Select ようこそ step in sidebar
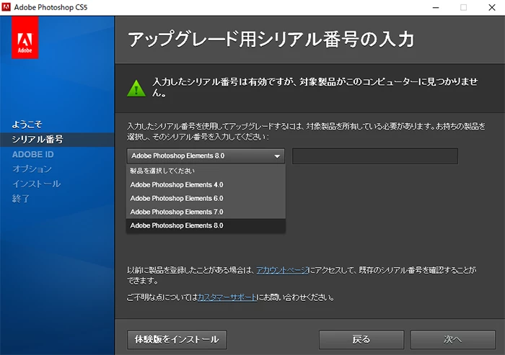Viewport: 505px width, 355px height. [27, 125]
